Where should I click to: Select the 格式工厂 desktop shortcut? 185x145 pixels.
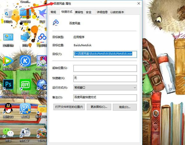pos(25,135)
